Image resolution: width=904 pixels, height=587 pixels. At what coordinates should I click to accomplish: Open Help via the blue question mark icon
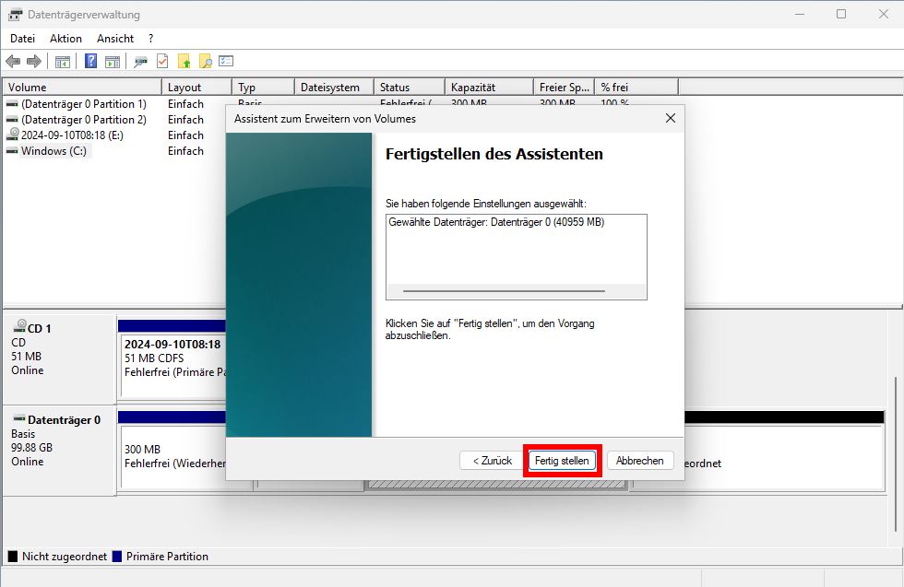click(x=89, y=61)
